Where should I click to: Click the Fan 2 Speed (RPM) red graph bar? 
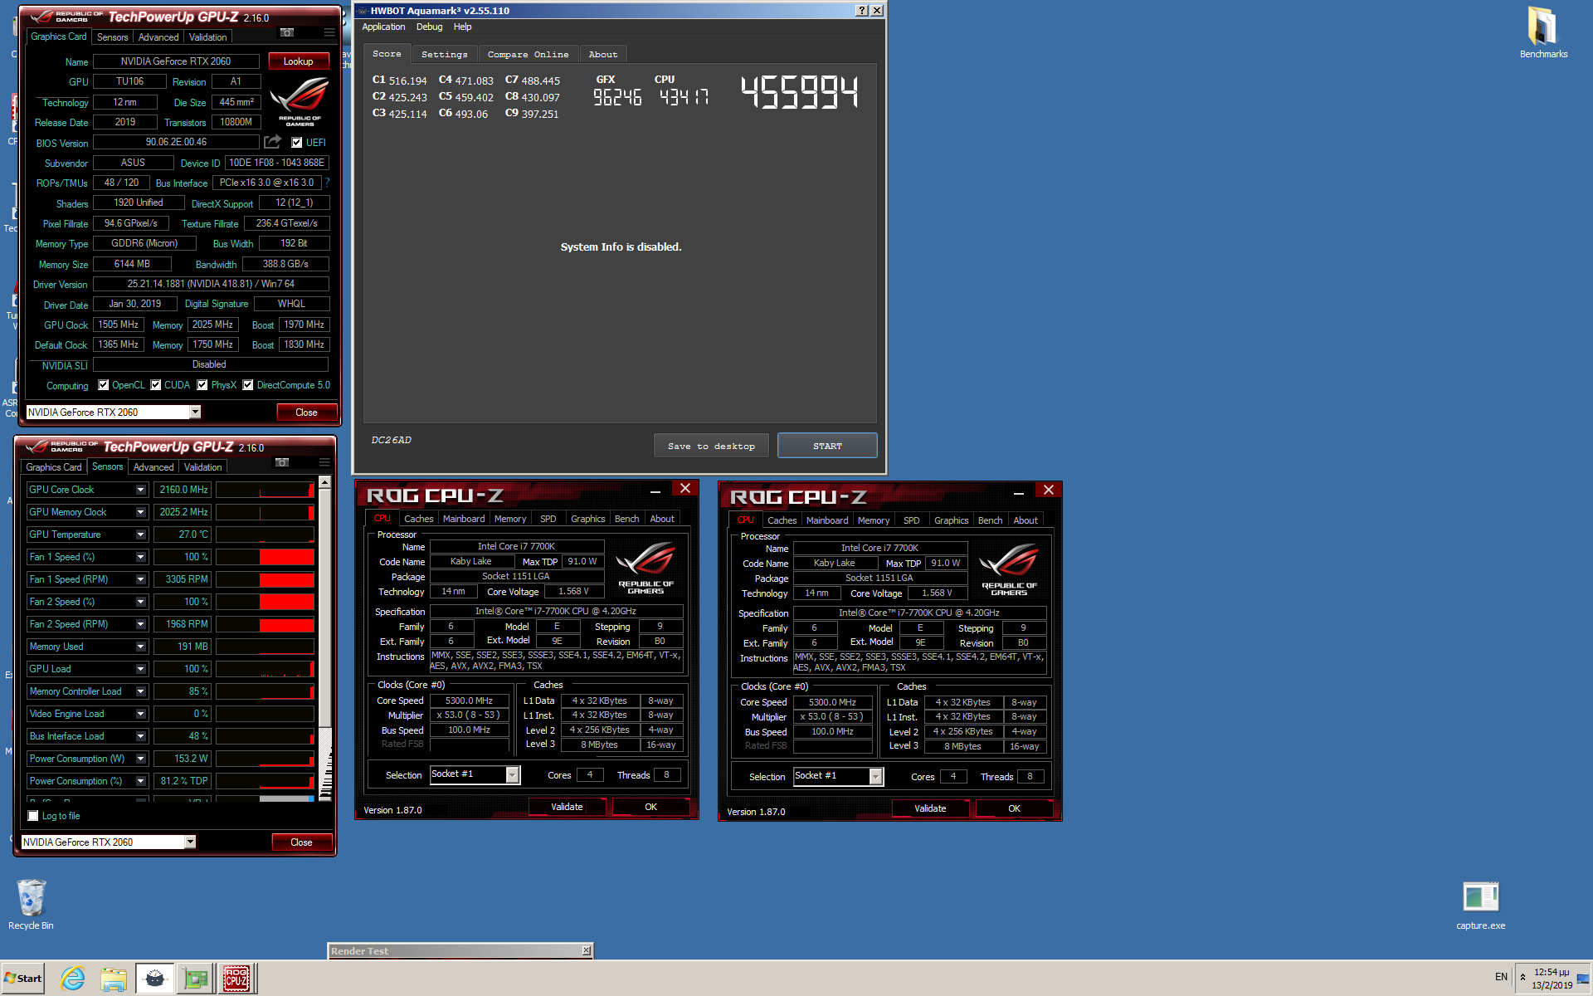(287, 624)
